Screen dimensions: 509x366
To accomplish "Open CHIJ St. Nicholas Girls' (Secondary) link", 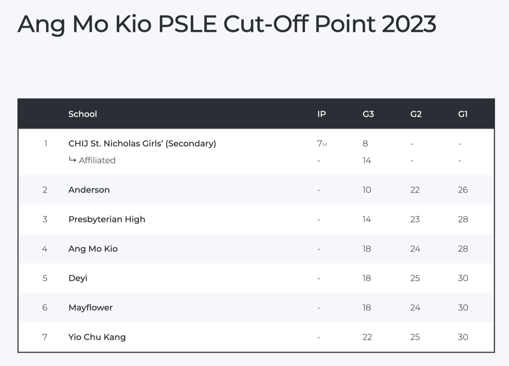I will pos(142,143).
